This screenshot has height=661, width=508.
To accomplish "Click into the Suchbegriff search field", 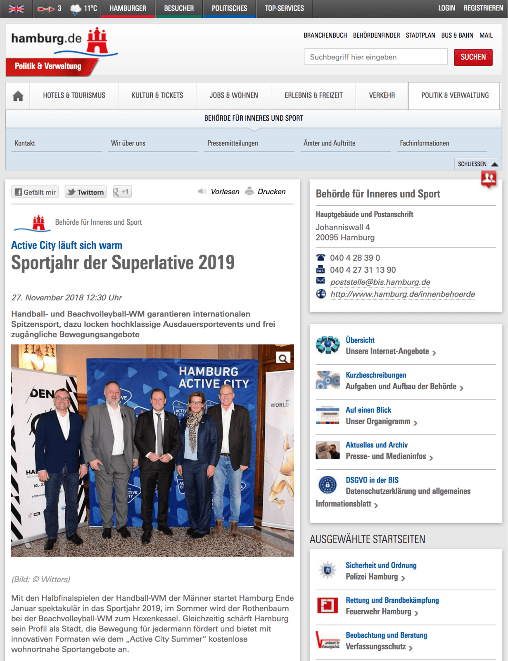I will coord(376,57).
